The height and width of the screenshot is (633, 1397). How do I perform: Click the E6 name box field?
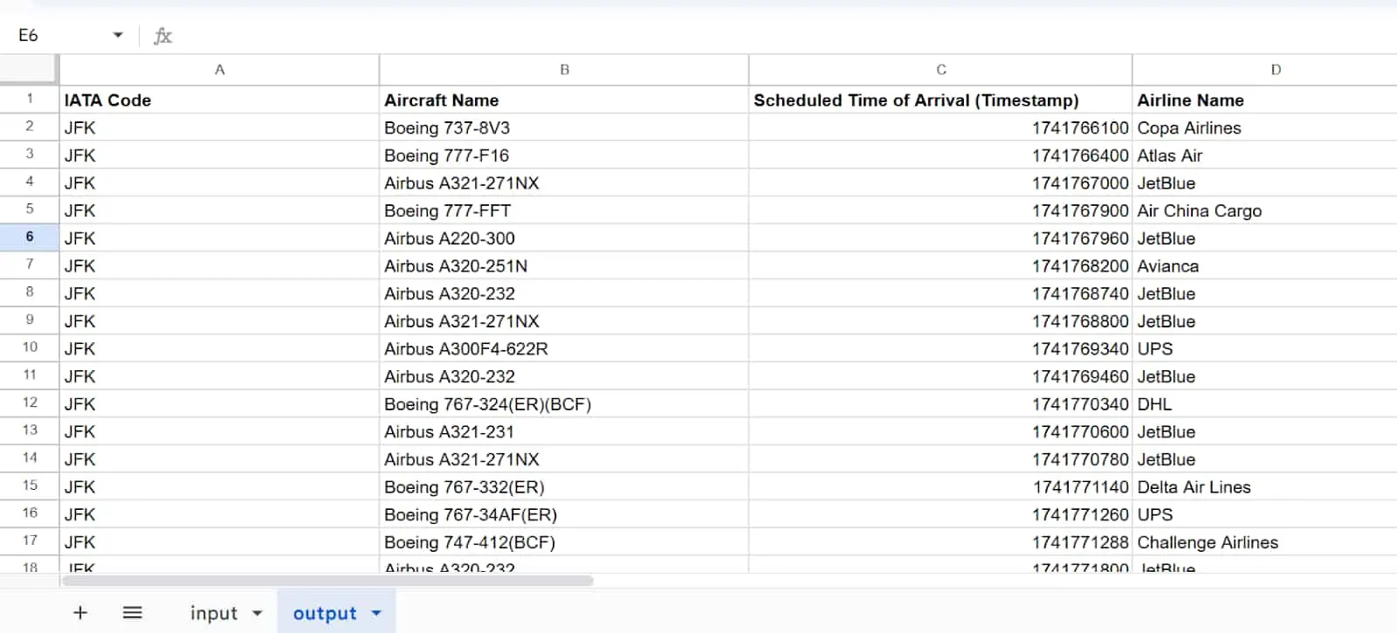click(57, 36)
